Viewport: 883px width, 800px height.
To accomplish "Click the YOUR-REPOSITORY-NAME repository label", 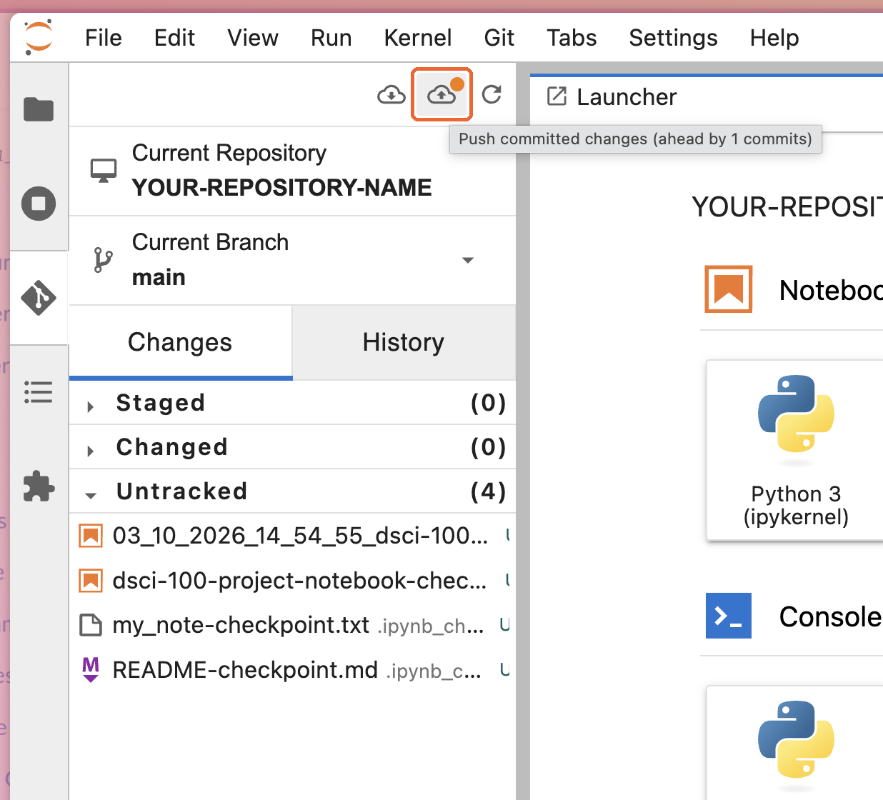I will (281, 187).
